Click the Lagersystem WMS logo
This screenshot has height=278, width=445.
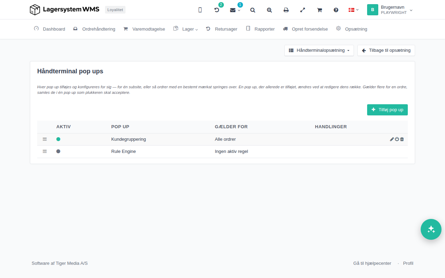(x=65, y=10)
